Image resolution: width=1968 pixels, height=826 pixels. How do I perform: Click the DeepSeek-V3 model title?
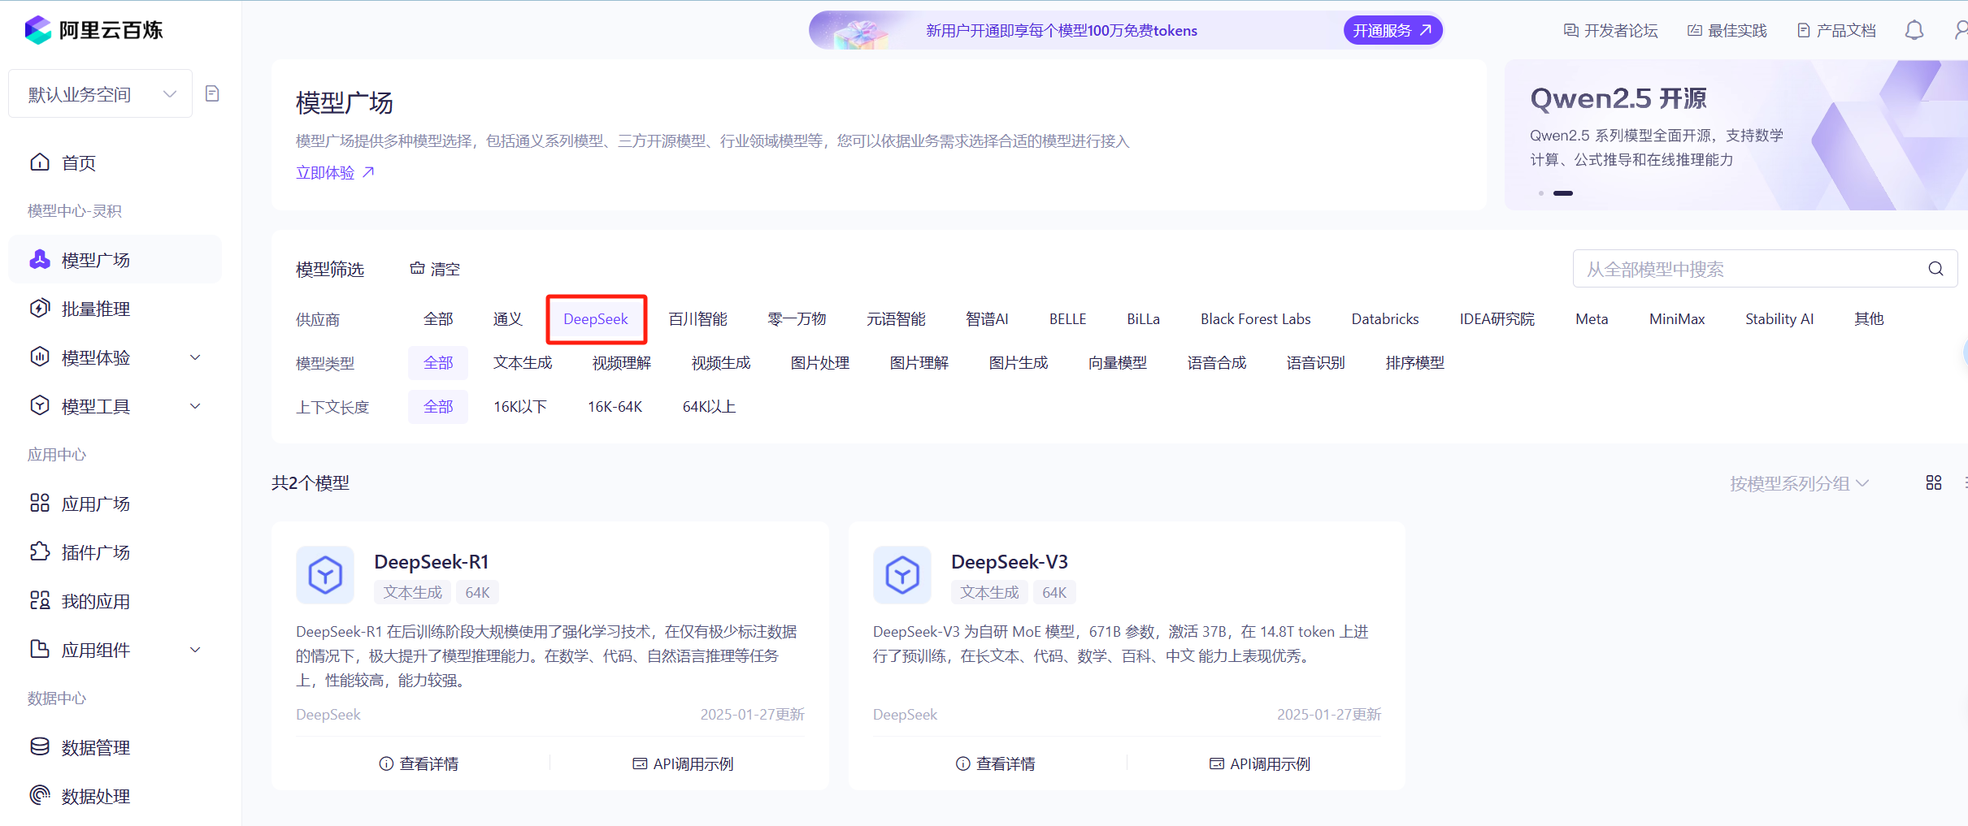pos(1010,562)
